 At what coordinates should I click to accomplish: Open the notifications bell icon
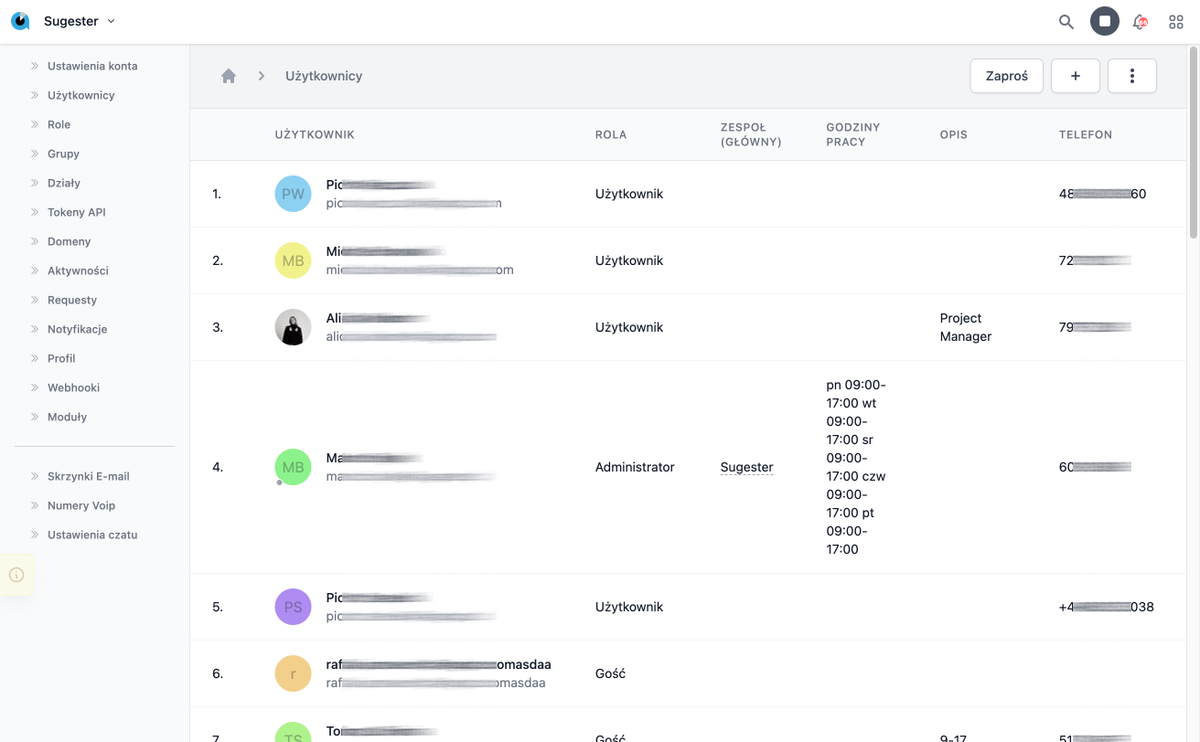point(1140,22)
